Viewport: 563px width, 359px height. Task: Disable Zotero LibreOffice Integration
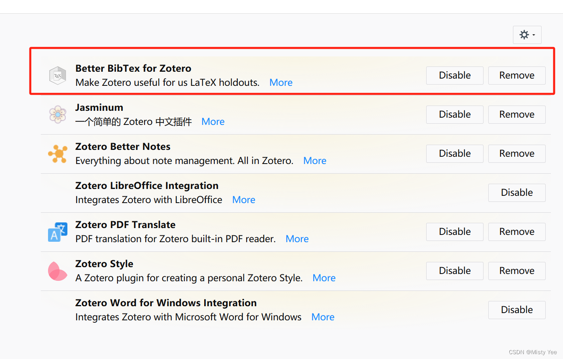pos(517,193)
